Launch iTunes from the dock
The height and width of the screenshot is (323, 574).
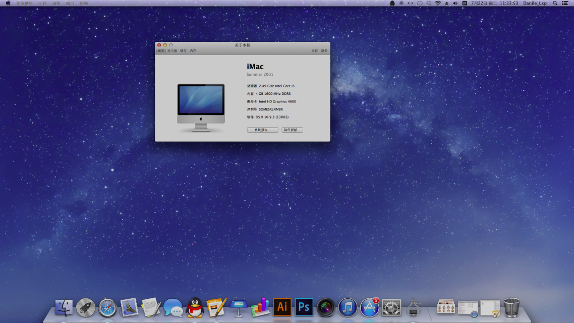[x=348, y=307]
